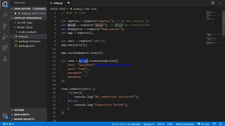Change end of line via CRLF
225x126 pixels.
(170, 124)
